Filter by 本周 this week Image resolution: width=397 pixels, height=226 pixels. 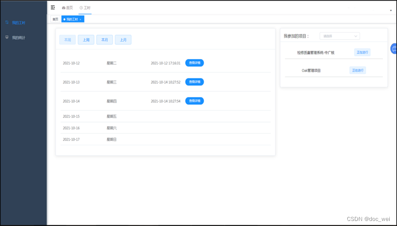67,40
